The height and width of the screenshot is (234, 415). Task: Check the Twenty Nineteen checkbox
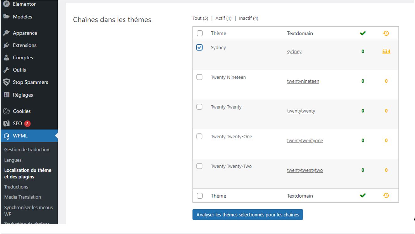pos(199,77)
